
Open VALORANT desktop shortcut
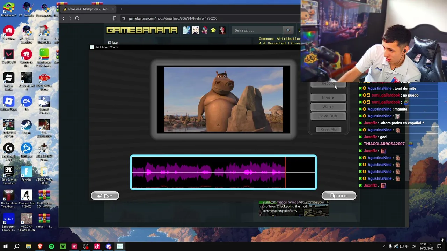click(x=9, y=56)
